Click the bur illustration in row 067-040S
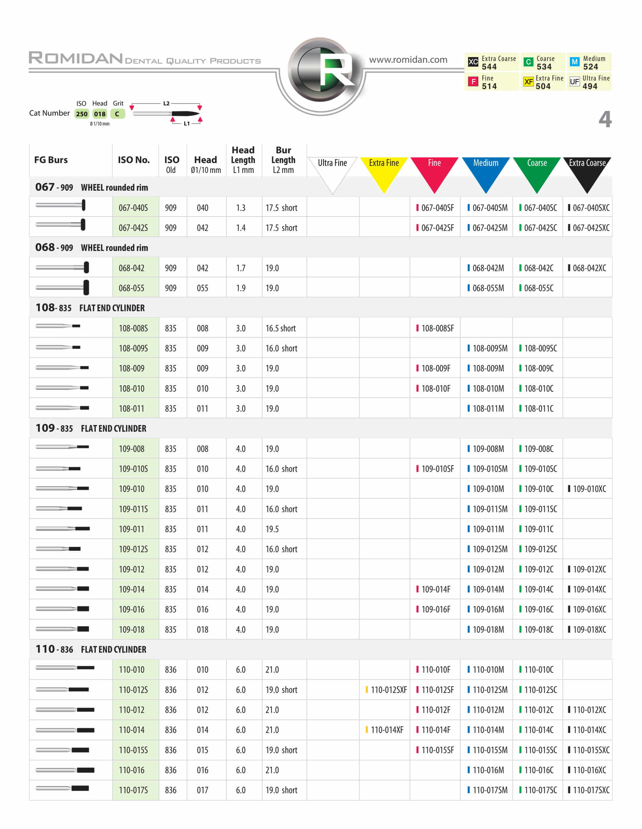This screenshot has height=829, width=642. (61, 205)
